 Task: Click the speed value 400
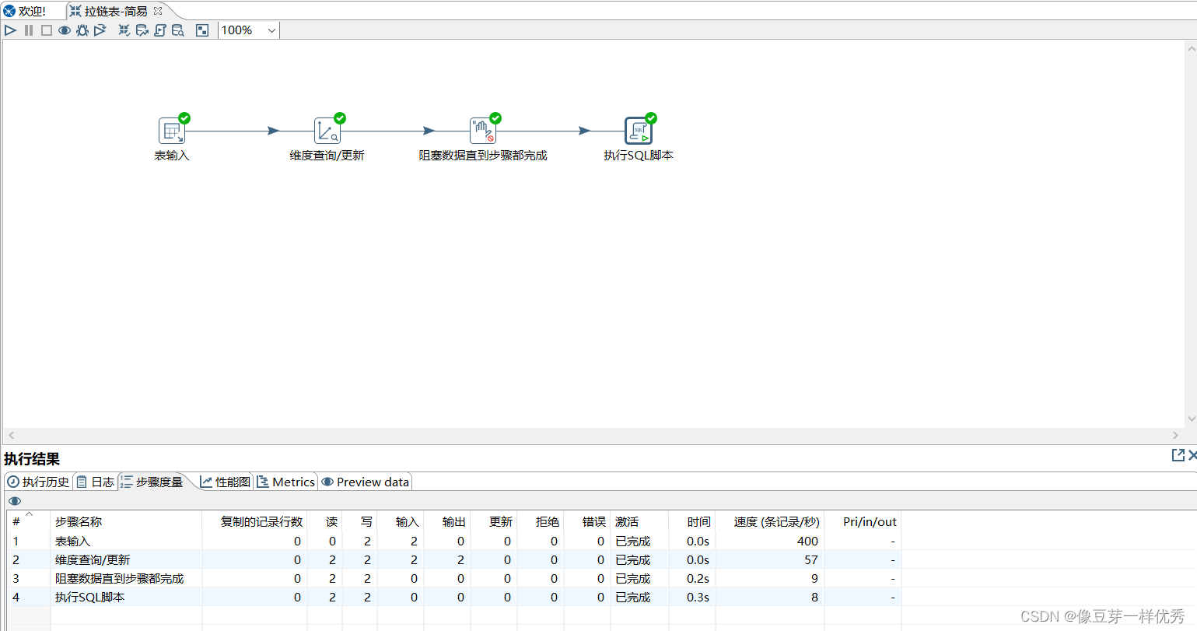[807, 541]
